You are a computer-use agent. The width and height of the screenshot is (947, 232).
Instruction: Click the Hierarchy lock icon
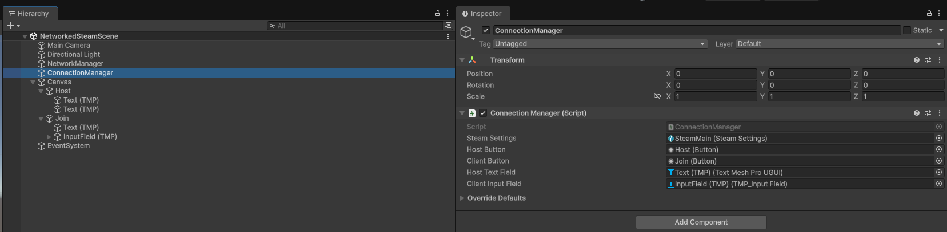(438, 13)
